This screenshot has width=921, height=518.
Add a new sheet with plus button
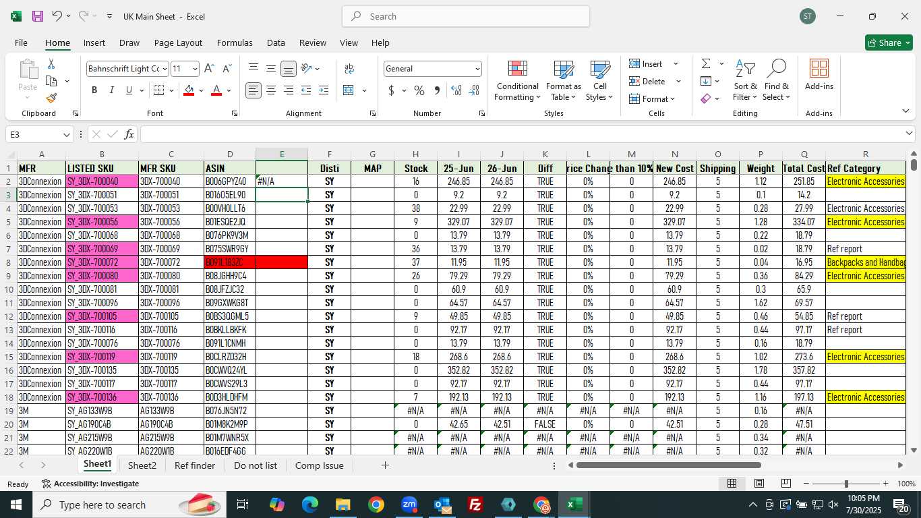point(385,465)
